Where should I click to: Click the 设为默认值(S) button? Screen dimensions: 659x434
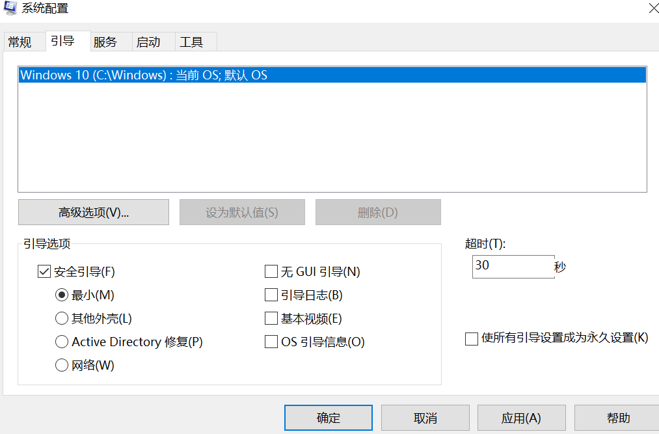coord(242,212)
